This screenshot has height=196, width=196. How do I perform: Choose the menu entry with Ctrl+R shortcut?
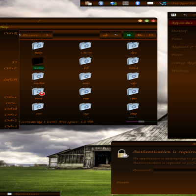tap(9, 33)
